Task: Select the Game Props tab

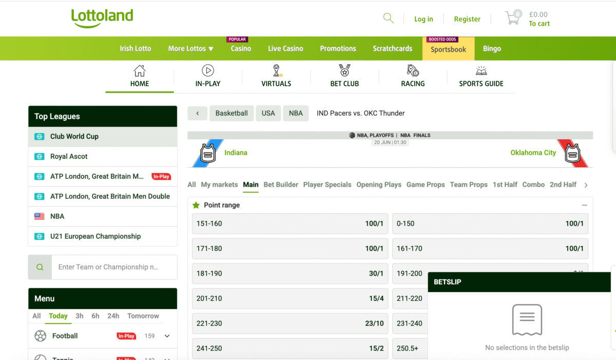Action: (x=426, y=185)
